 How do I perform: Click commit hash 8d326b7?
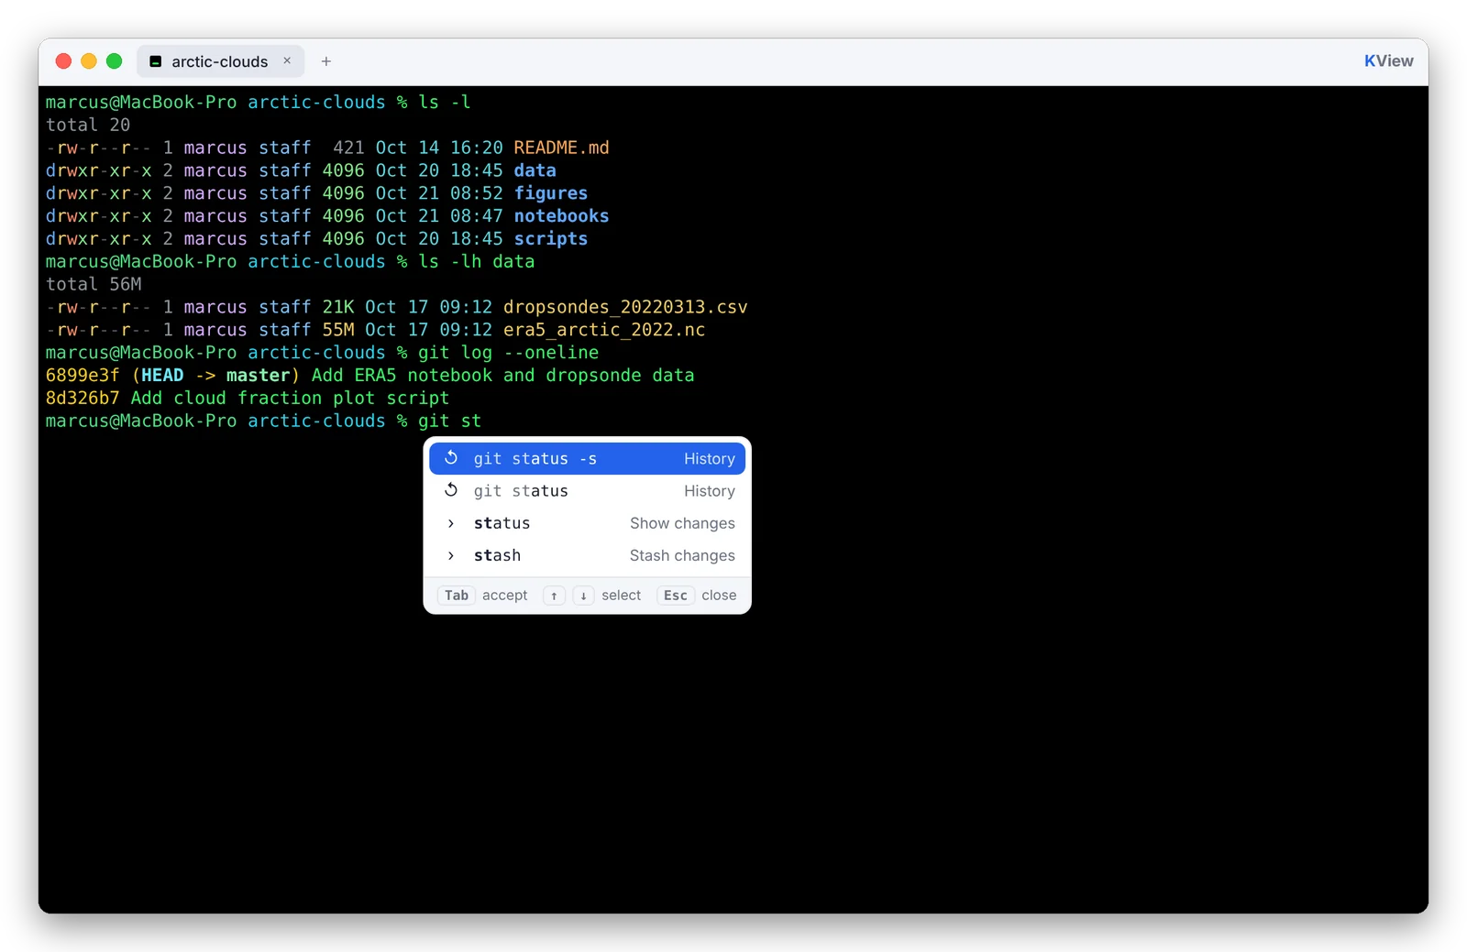pos(83,399)
